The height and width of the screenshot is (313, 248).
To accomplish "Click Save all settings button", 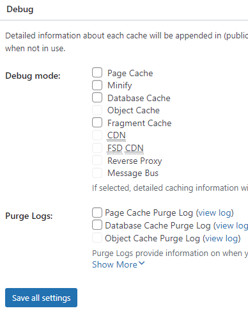I will click(x=41, y=298).
